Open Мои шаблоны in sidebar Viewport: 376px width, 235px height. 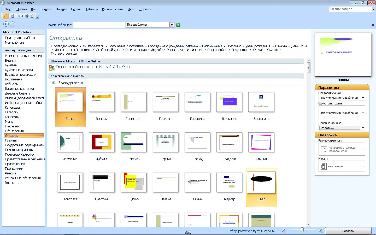pyautogui.click(x=15, y=43)
